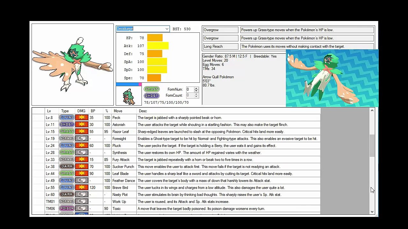Click the GHOST type badge beside the mini sprite
The width and height of the screenshot is (408, 229).
click(x=151, y=96)
